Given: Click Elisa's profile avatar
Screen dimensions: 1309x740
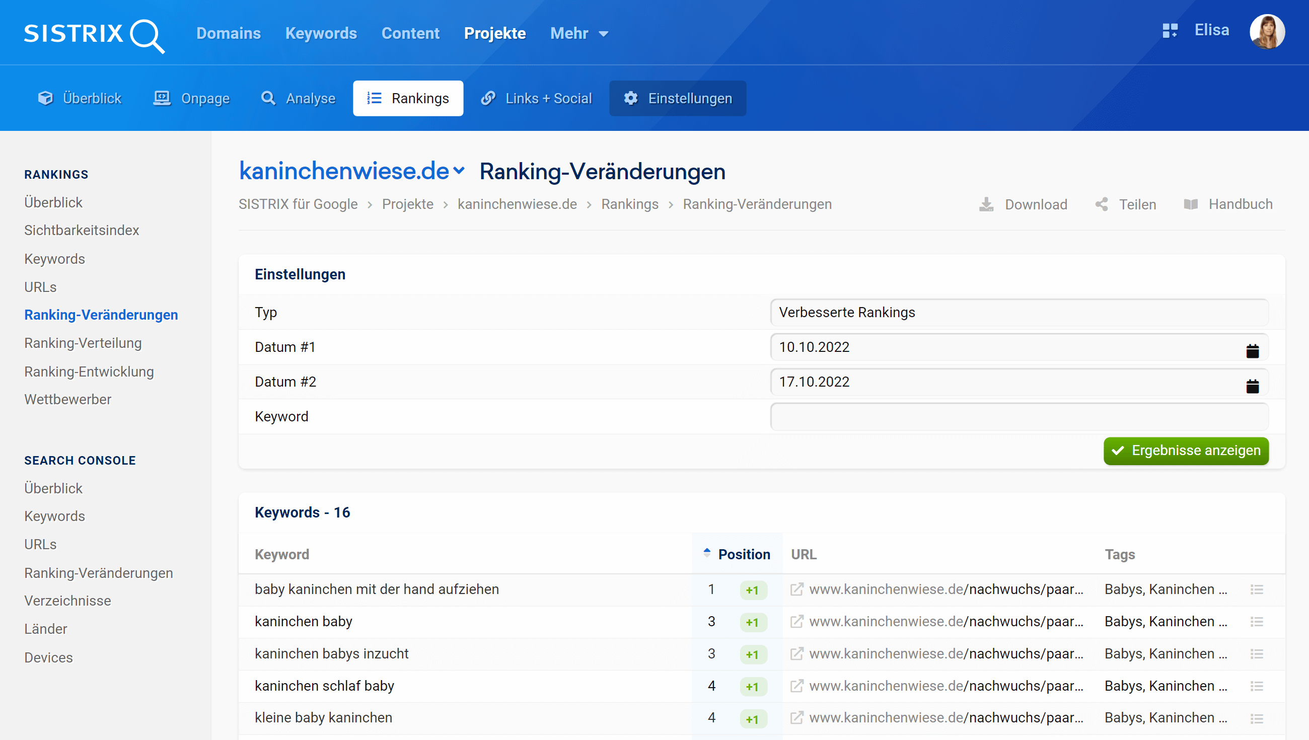Looking at the screenshot, I should click(x=1267, y=32).
